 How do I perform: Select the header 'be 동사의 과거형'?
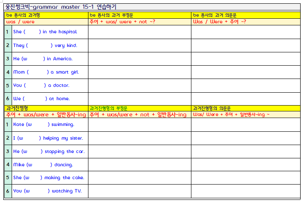pyautogui.click(x=23, y=15)
